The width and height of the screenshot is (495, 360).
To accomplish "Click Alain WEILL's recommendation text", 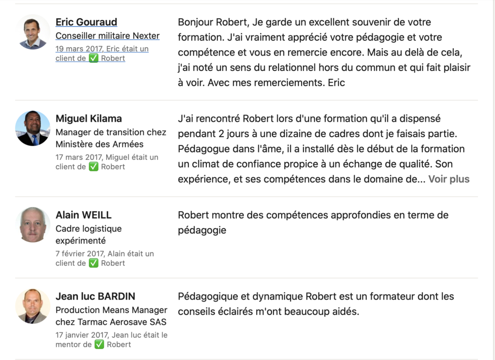I will coord(313,222).
